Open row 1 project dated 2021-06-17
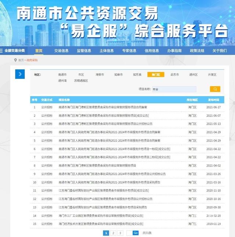Viewport: 235px width, 237px height. (103, 107)
